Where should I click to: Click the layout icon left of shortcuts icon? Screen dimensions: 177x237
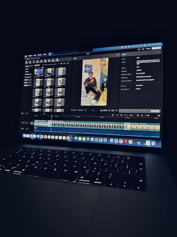139,49
